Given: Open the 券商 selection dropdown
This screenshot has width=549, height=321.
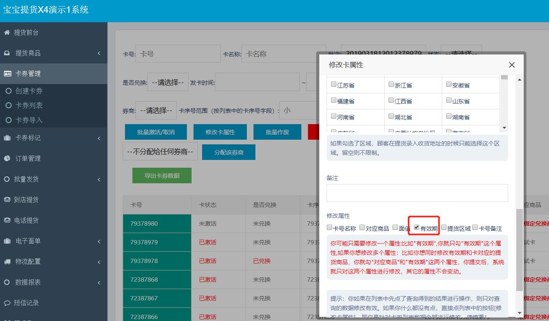Looking at the screenshot, I should point(156,110).
